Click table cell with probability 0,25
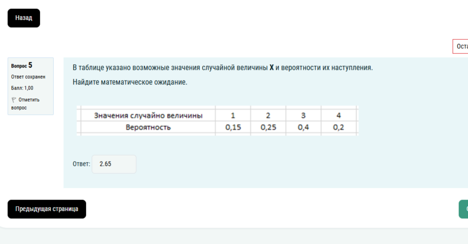468x244 pixels. click(x=268, y=127)
